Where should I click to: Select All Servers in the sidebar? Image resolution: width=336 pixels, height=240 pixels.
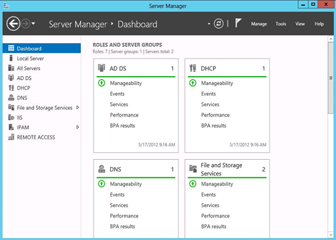point(42,68)
